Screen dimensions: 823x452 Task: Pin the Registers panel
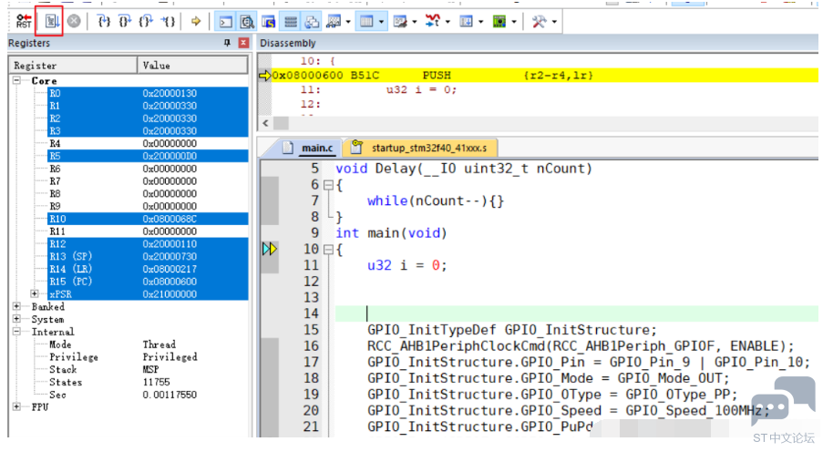click(227, 43)
